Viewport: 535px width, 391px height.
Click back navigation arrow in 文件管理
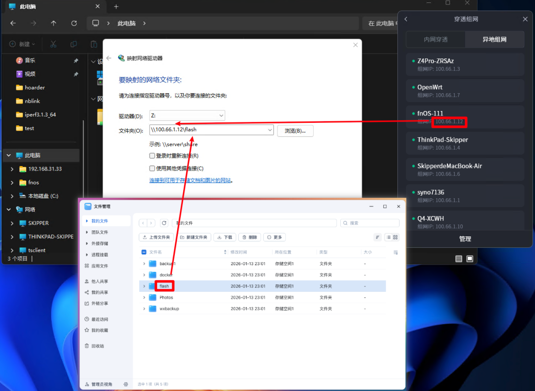pyautogui.click(x=143, y=223)
